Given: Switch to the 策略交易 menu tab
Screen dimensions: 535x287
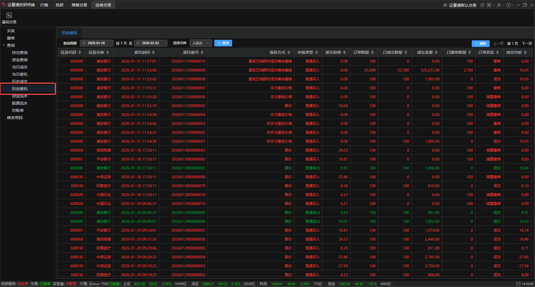Looking at the screenshot, I should point(79,5).
